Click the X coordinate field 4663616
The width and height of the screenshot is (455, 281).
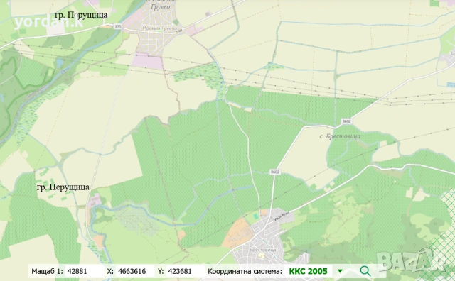pos(135,272)
